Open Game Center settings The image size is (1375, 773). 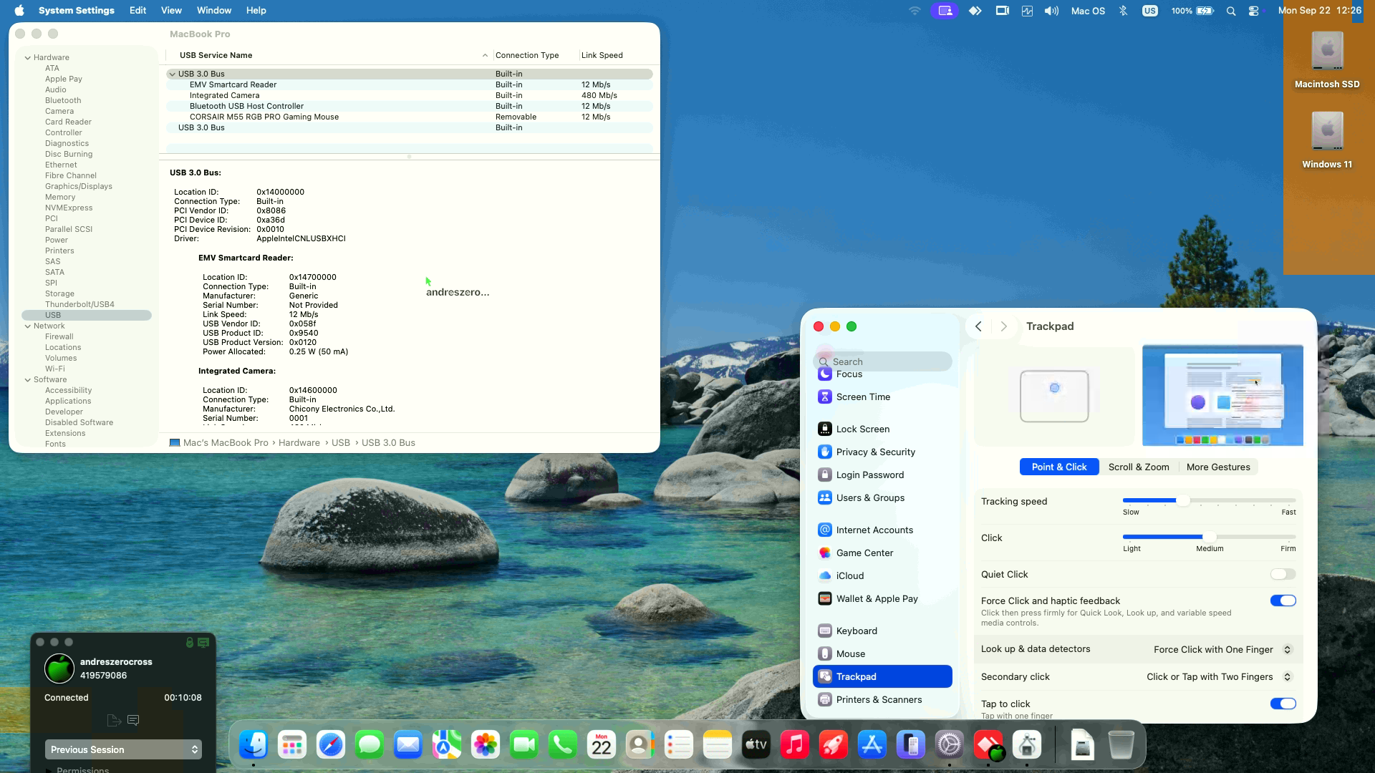(x=882, y=553)
